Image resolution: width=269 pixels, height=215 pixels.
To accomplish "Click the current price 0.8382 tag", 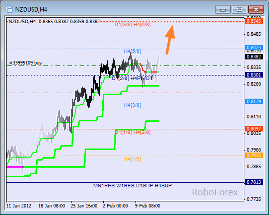I will coord(254,57).
